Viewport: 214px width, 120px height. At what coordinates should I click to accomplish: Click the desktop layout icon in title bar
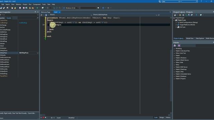pyautogui.click(x=159, y=1)
